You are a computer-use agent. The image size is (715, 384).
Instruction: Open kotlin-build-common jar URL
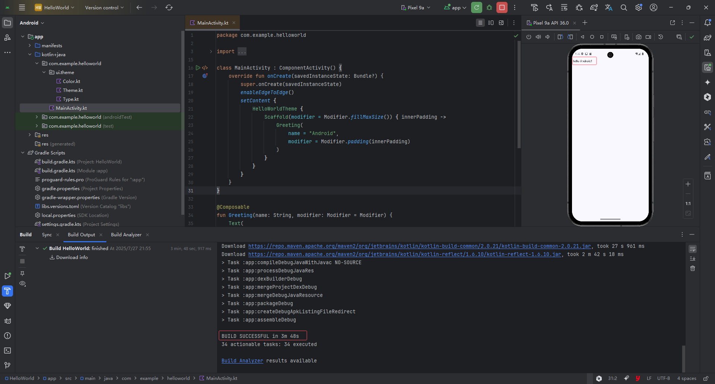coord(419,246)
